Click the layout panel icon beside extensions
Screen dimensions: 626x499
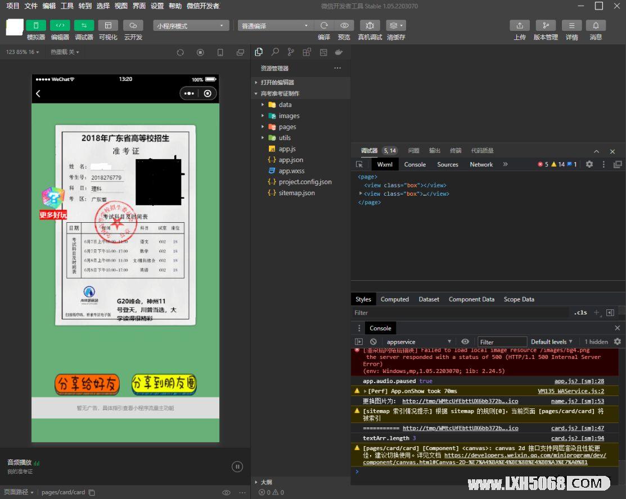click(323, 52)
